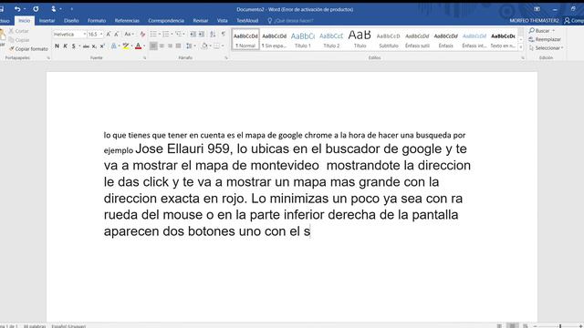This screenshot has width=584, height=328.
Task: Apply red font color A
Action: point(138,46)
